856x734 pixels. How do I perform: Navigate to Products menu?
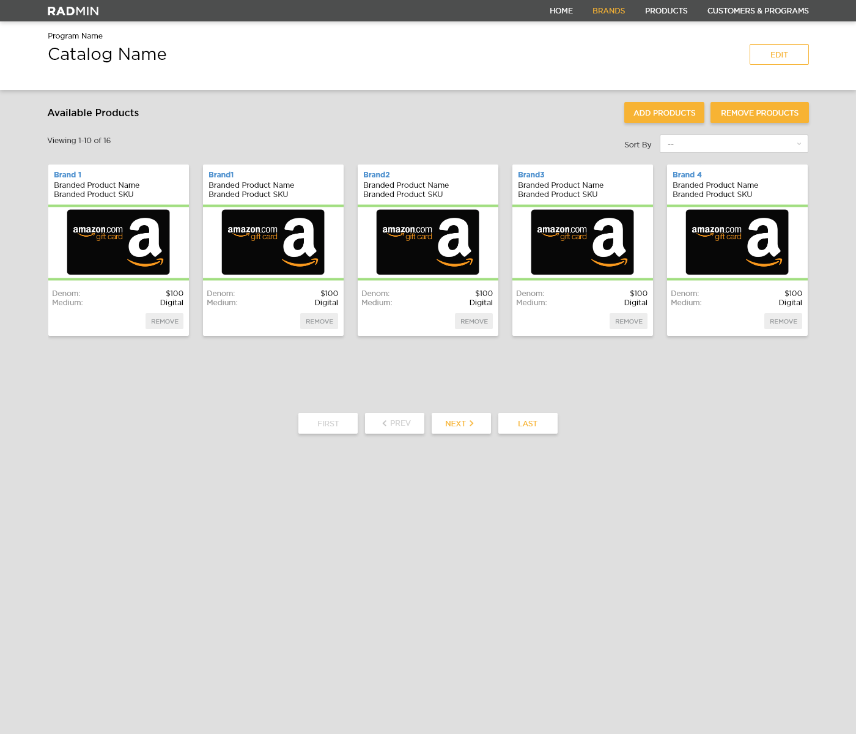666,11
